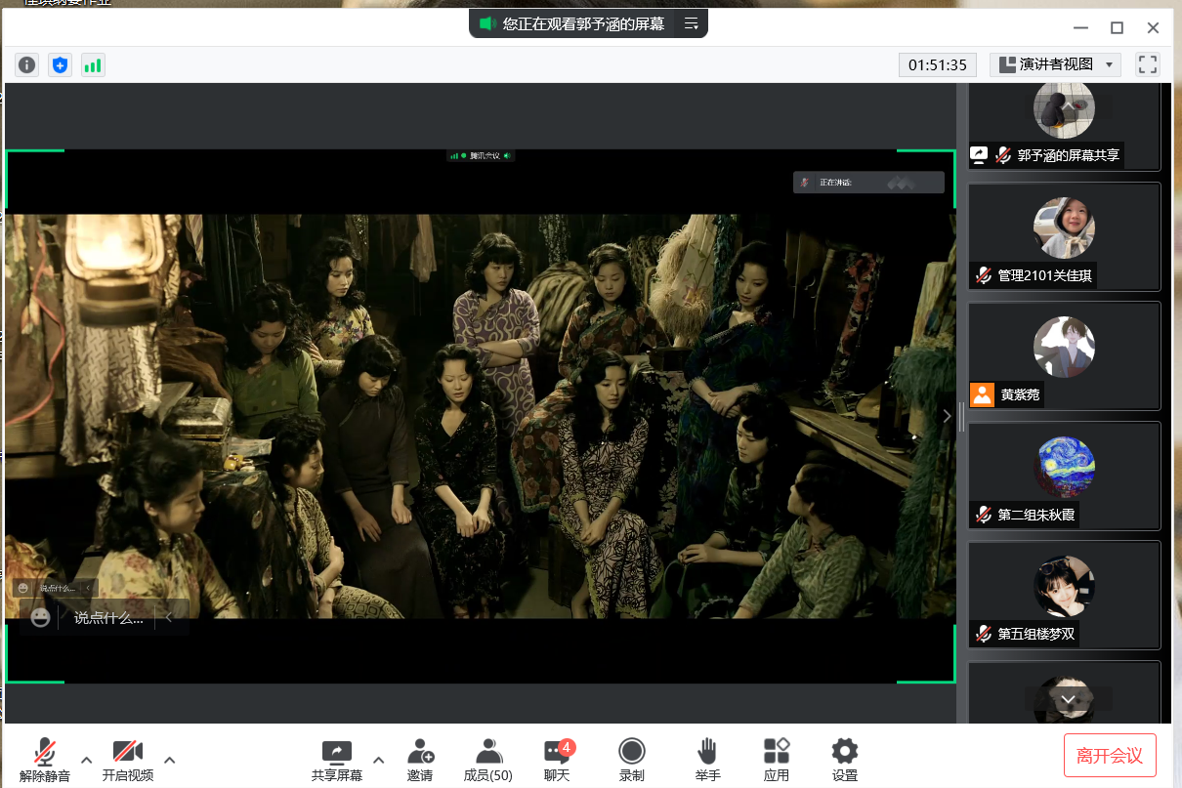1182x788 pixels.
Task: Expand audio options arrow next to microphone
Action: pos(86,760)
